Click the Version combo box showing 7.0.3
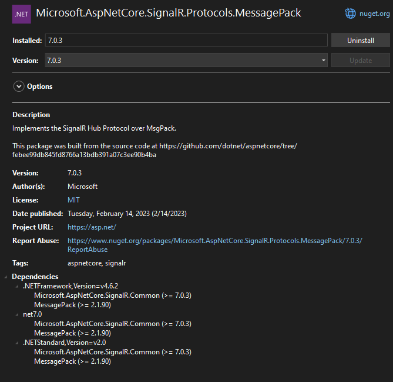393x382 pixels. [186, 60]
